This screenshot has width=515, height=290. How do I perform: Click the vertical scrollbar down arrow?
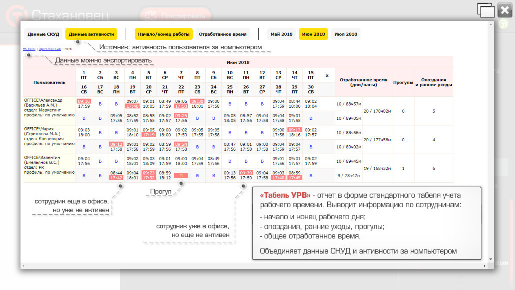tap(491, 259)
